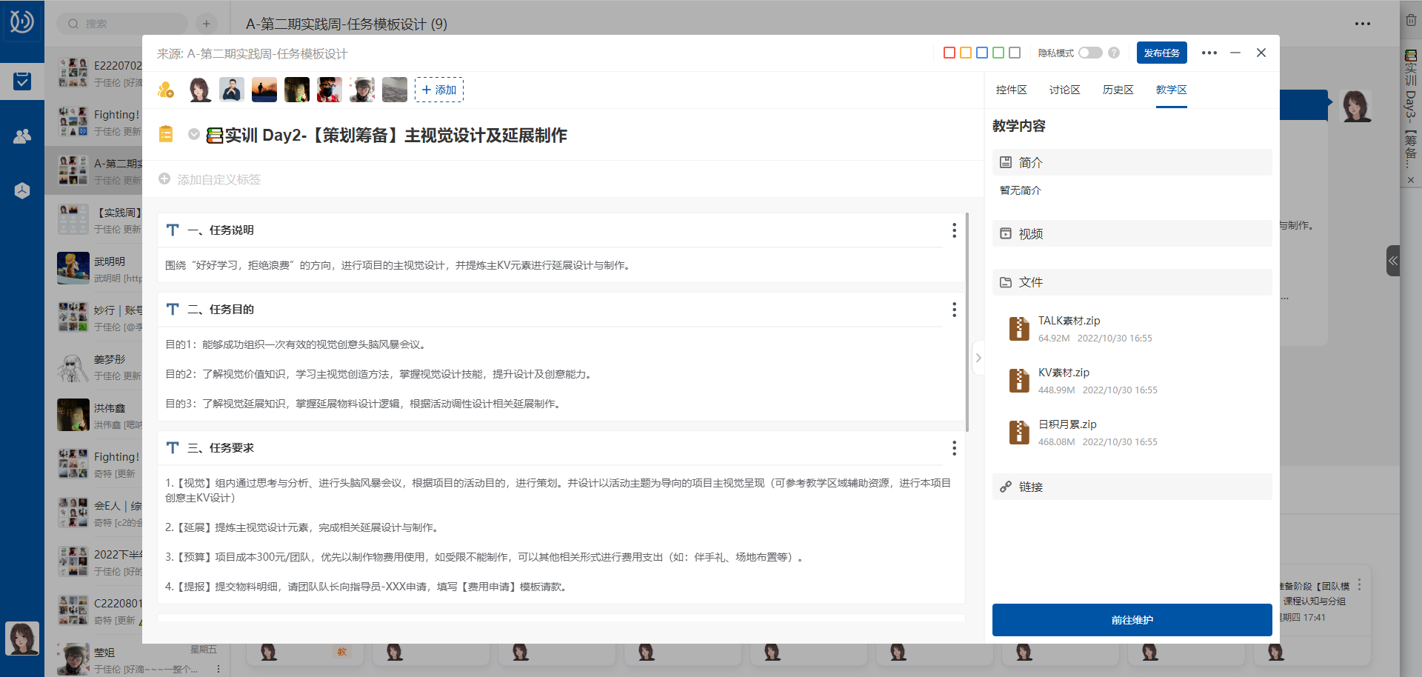Click the plus icon for 添加自定义标签
The image size is (1422, 677).
tap(164, 179)
